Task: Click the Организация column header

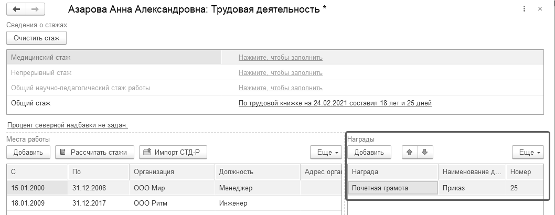Action: coord(154,171)
